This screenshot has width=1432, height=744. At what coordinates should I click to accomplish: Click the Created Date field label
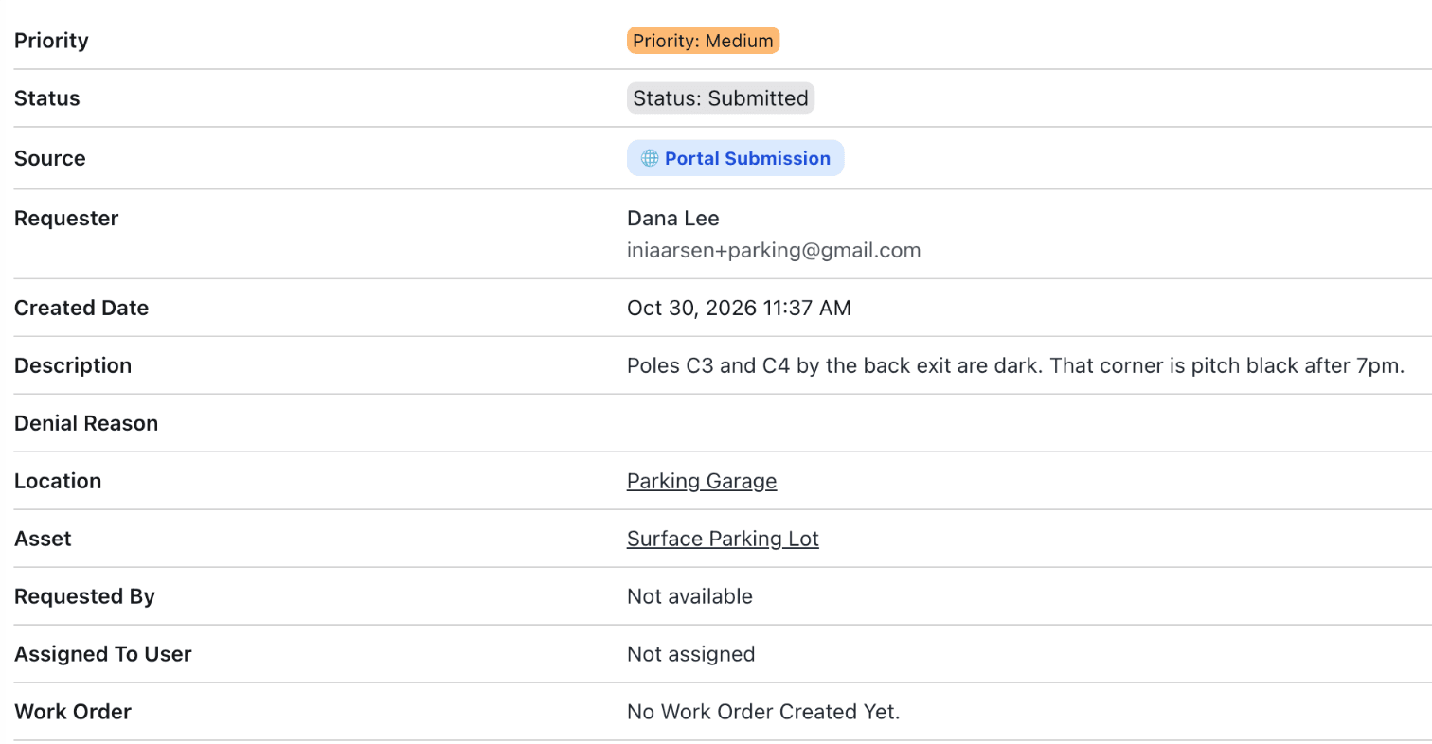[81, 308]
